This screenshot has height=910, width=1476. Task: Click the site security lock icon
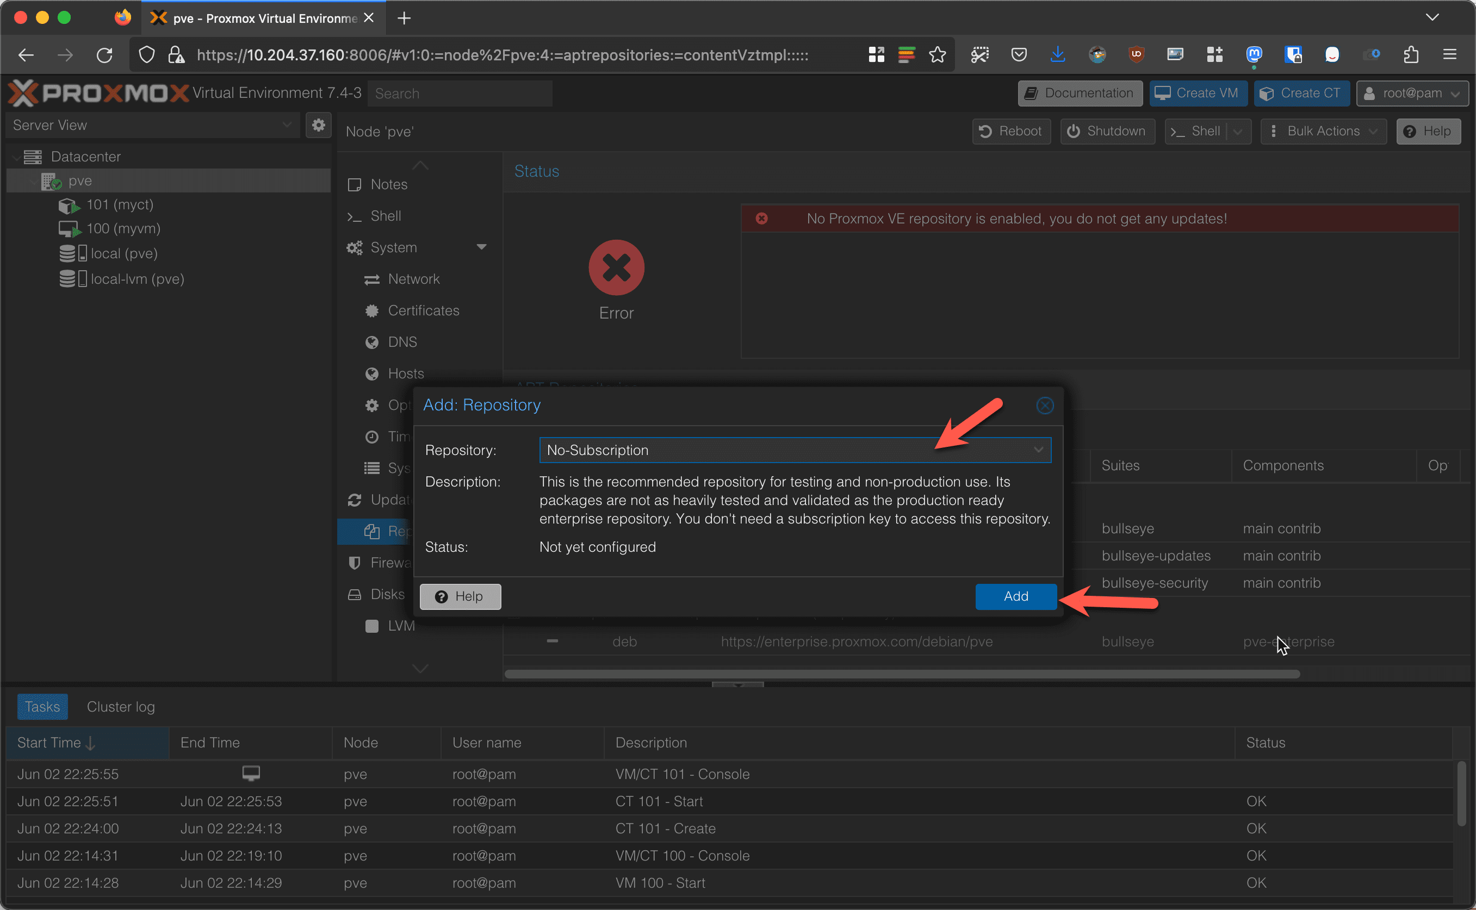pyautogui.click(x=176, y=55)
